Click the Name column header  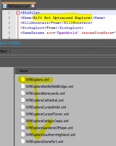(x=24, y=71)
